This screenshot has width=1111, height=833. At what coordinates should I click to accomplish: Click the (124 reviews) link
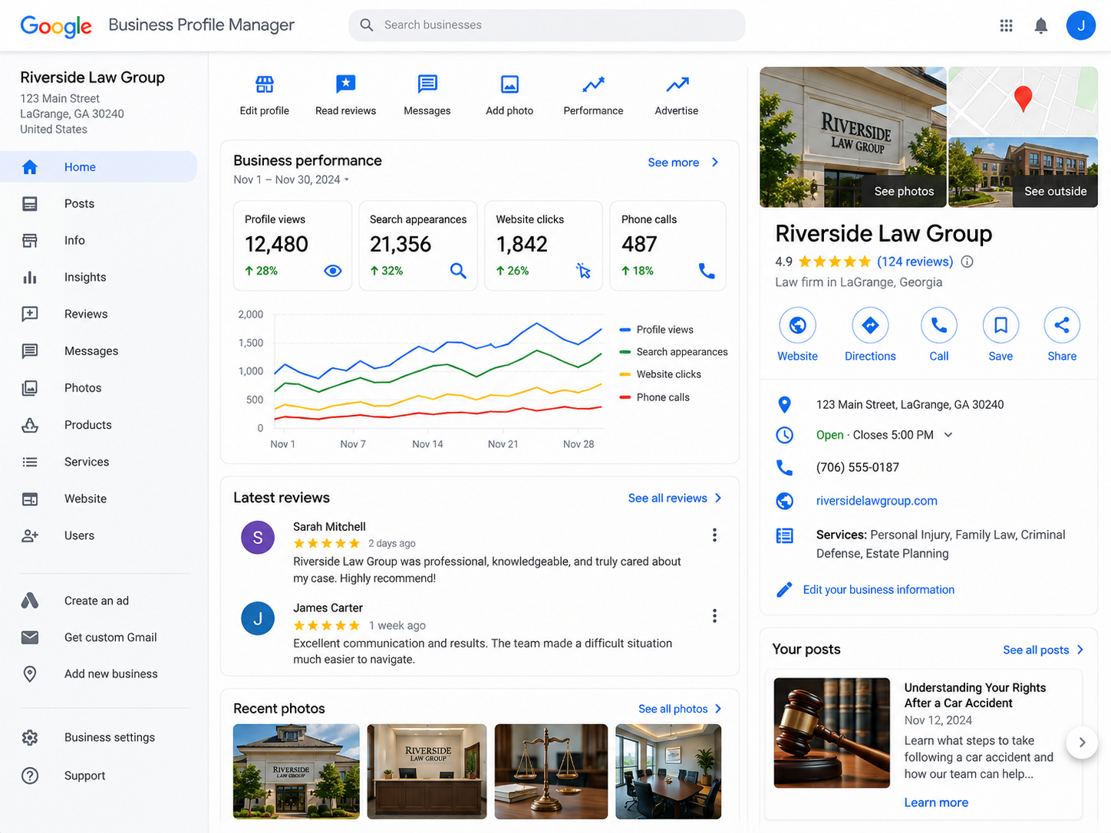(x=915, y=262)
